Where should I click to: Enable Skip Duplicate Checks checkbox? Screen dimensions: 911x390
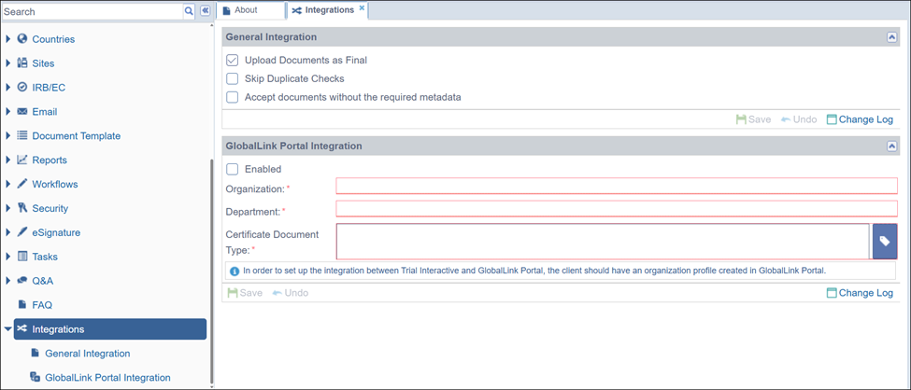[x=233, y=78]
